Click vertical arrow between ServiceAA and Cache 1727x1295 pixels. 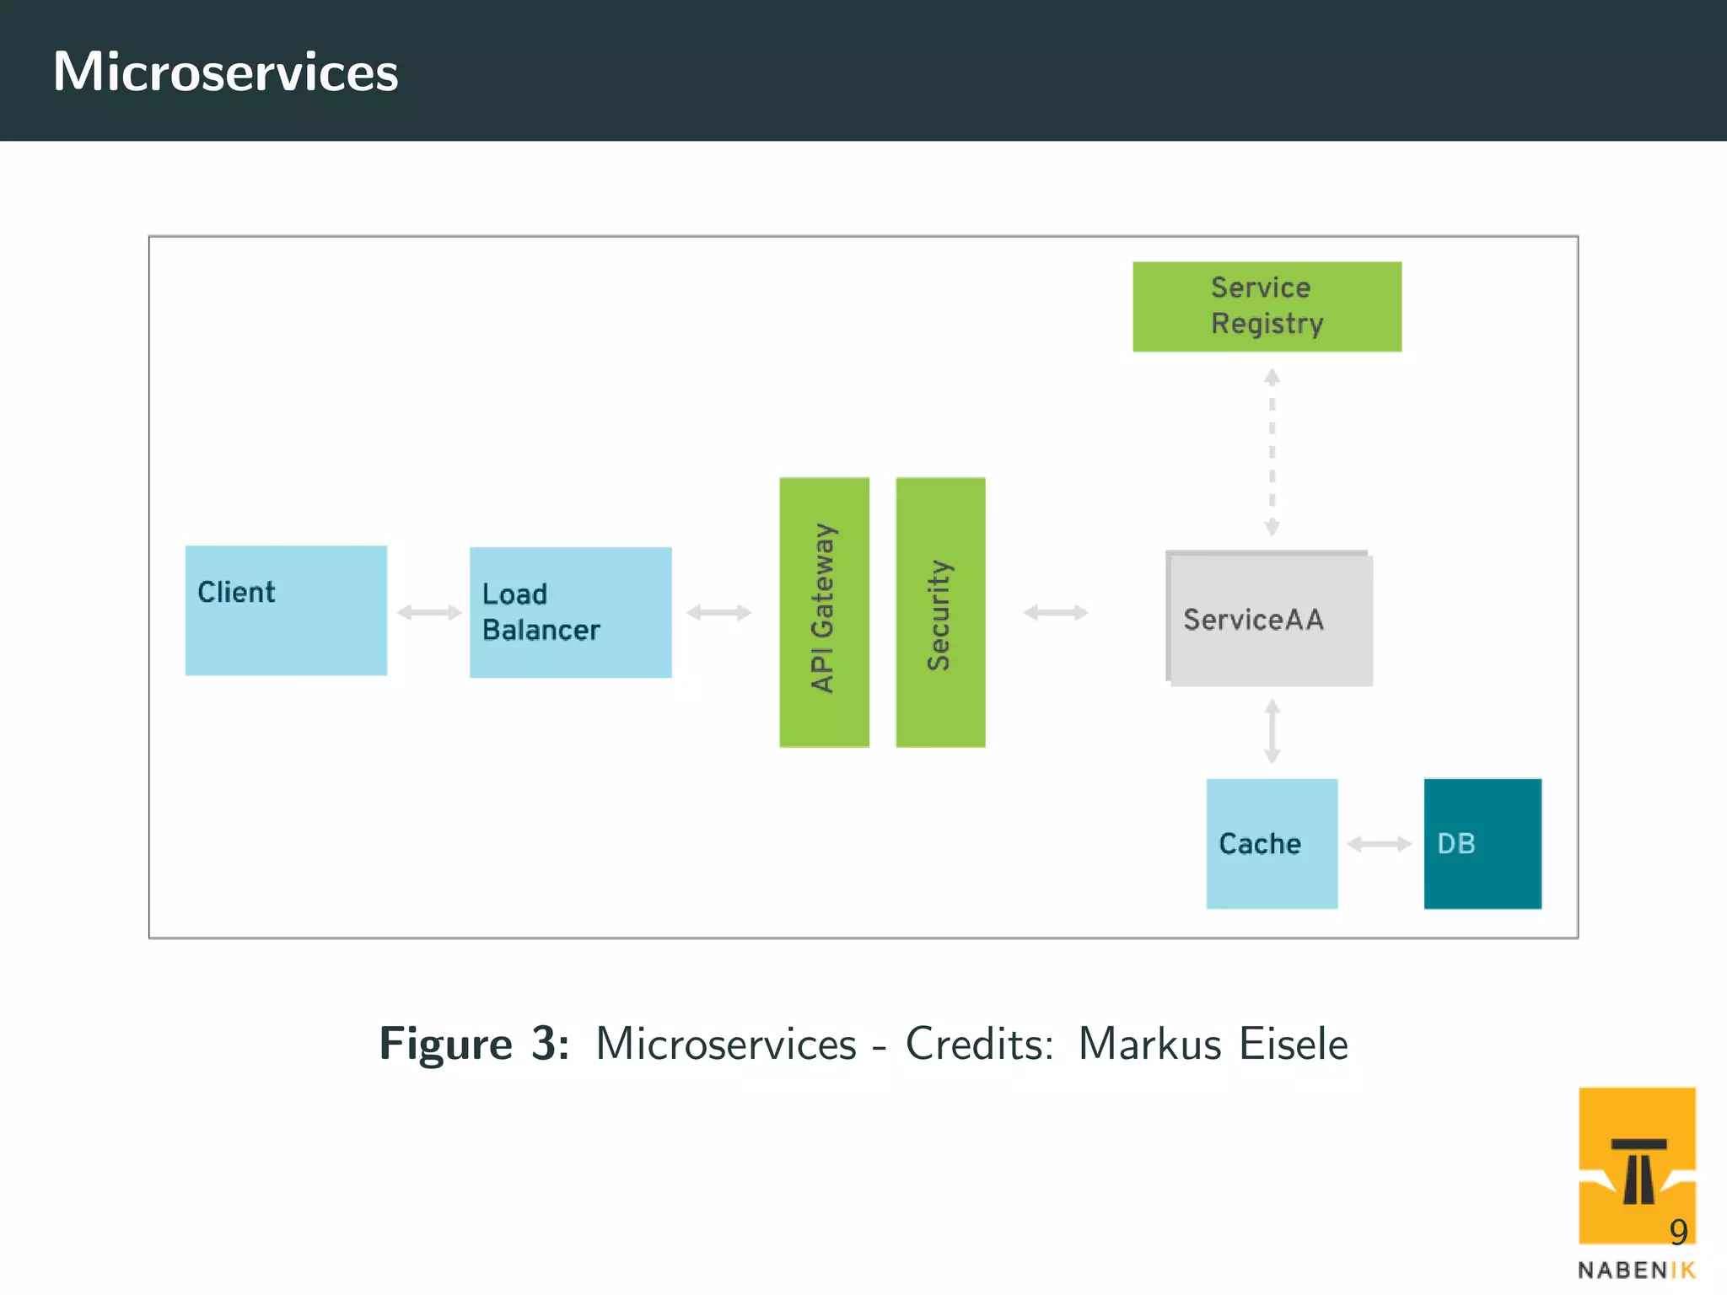click(x=1272, y=731)
